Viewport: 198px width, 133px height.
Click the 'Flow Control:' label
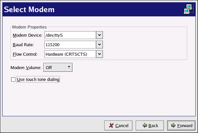pos(26,54)
